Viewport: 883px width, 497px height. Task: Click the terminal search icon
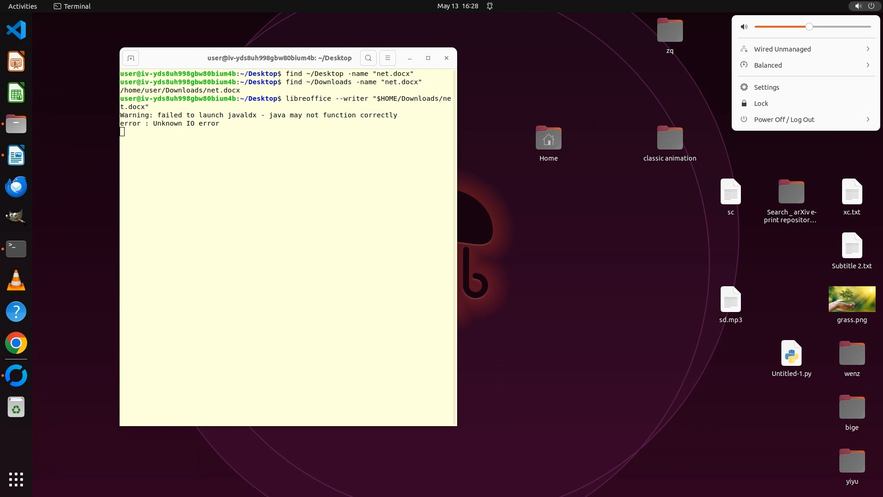(x=368, y=58)
